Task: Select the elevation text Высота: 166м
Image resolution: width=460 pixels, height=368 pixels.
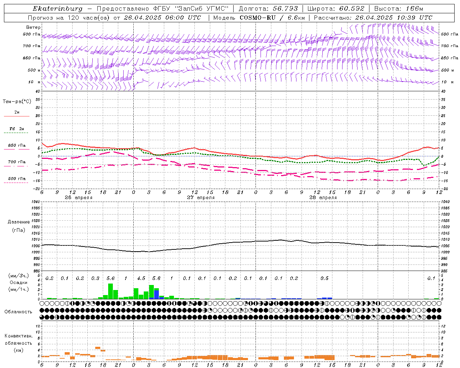Action: point(399,9)
